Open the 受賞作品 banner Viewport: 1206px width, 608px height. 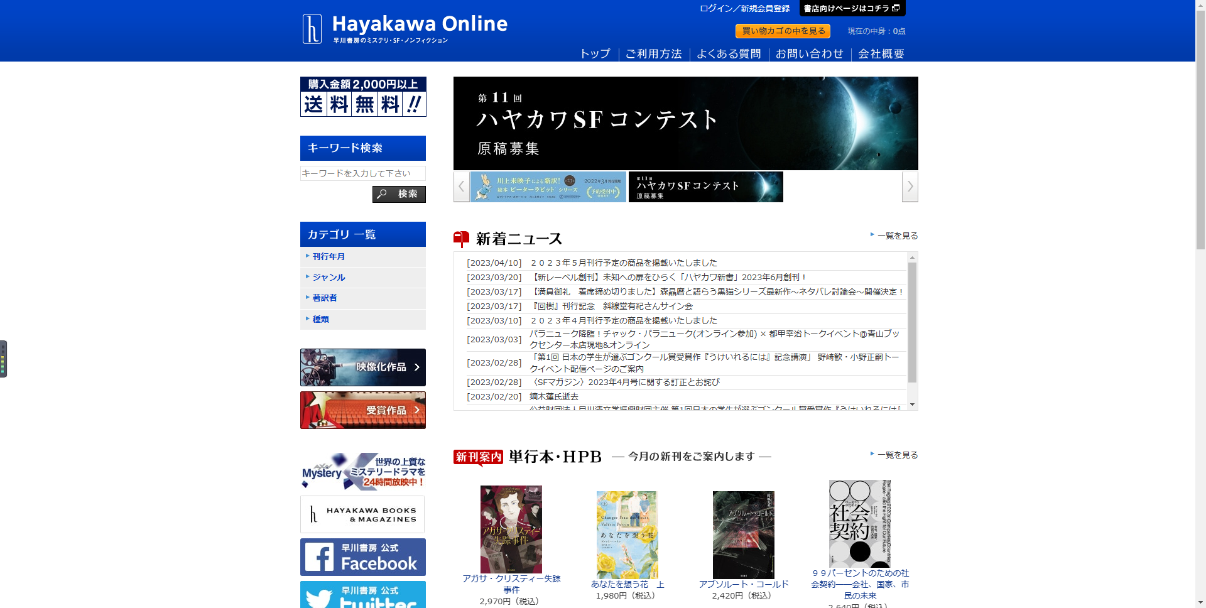click(x=363, y=410)
